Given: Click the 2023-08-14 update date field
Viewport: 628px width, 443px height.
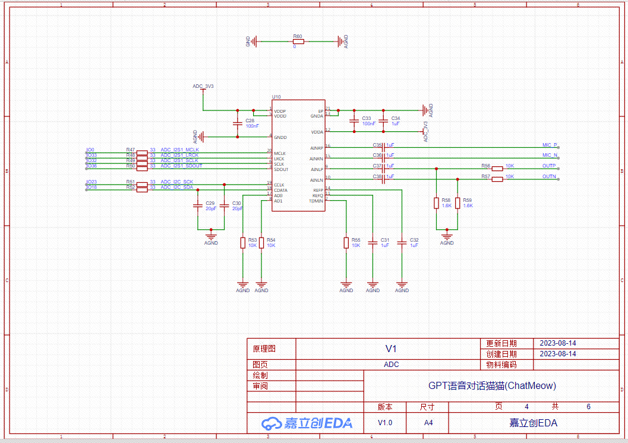Looking at the screenshot, I should (x=557, y=343).
